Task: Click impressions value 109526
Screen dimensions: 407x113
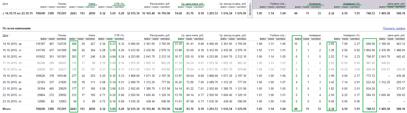Action: [41, 76]
